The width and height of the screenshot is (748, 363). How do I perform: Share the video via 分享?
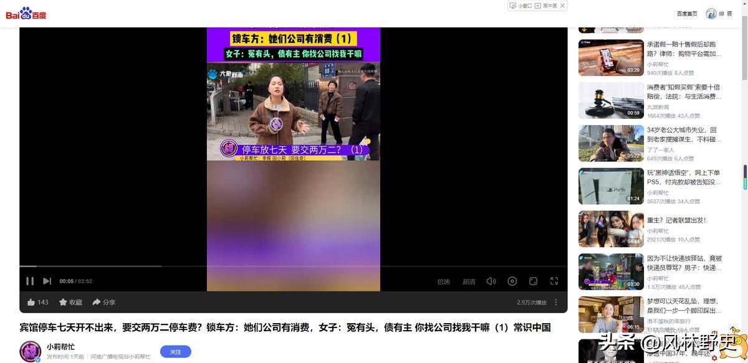tap(104, 302)
